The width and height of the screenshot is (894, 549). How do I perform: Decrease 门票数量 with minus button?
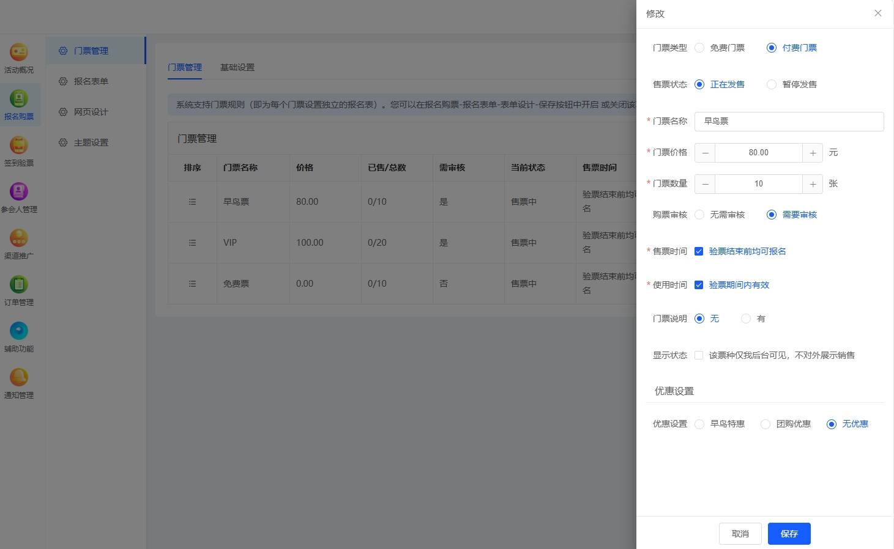click(705, 184)
